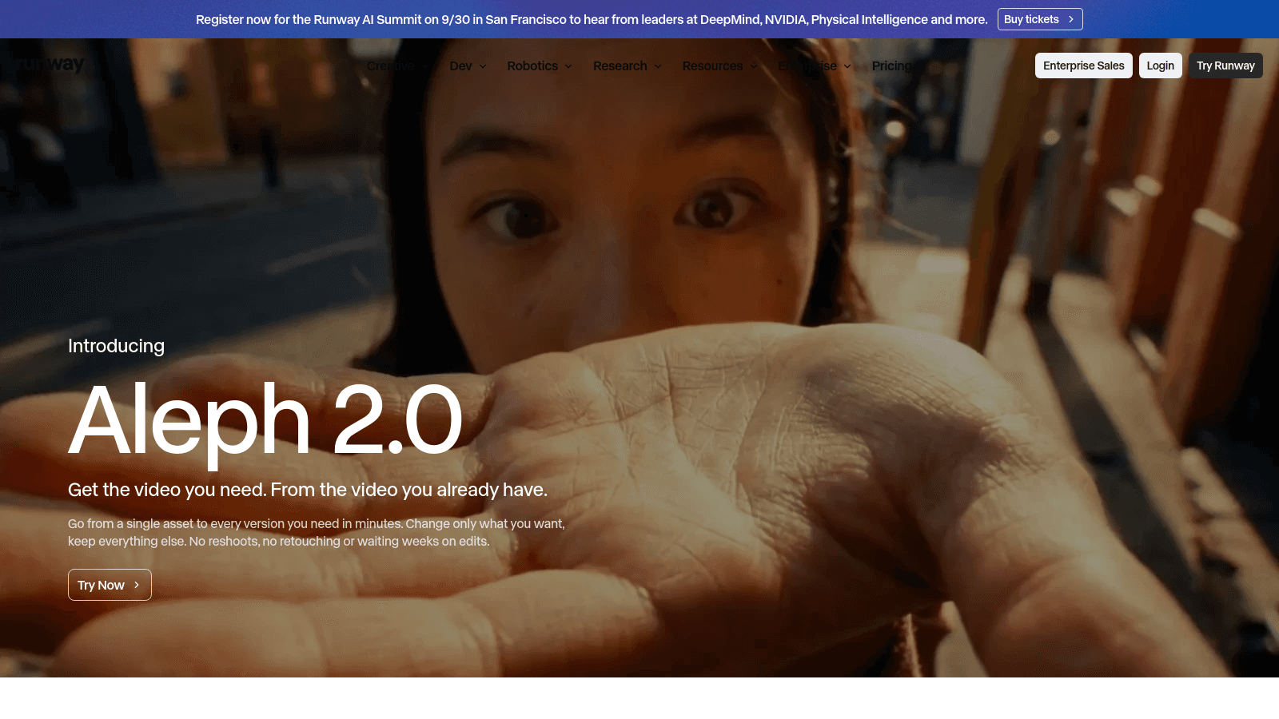Click the 'Go from a single asset' description
The image size is (1279, 719).
317,532
